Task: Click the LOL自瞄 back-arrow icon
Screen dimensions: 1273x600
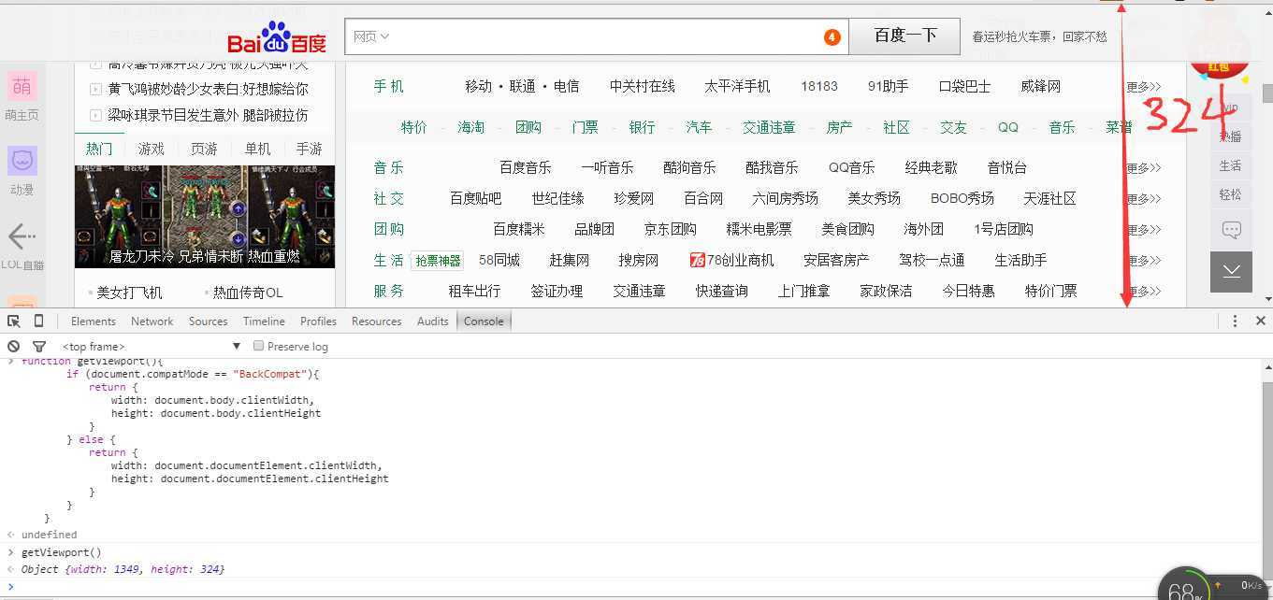Action: [x=22, y=236]
